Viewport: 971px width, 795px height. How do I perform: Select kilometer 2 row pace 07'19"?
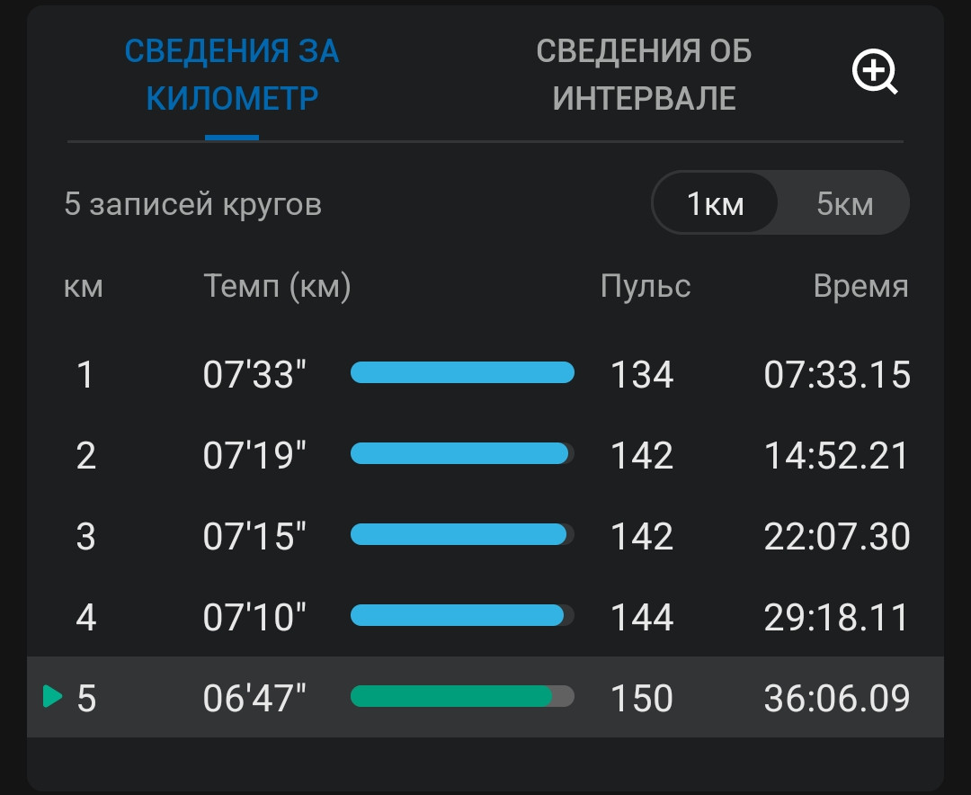(485, 455)
